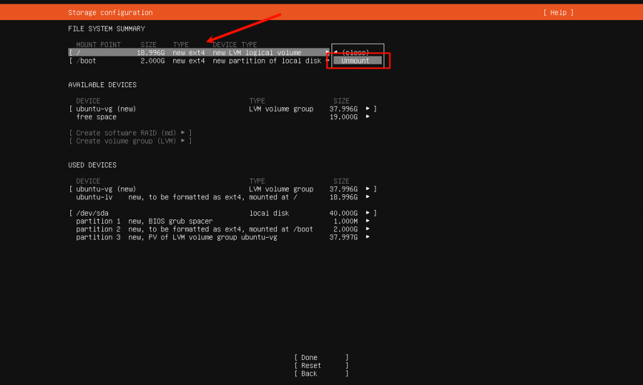Click Create volume group (LVM)
Viewport: 643px width, 385px height.
click(130, 141)
